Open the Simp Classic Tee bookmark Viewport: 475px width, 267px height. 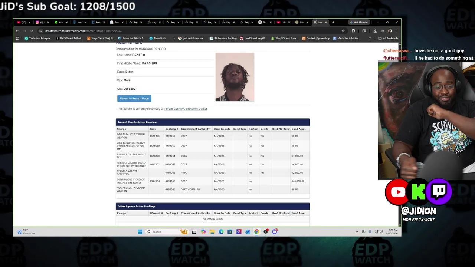[x=101, y=38]
